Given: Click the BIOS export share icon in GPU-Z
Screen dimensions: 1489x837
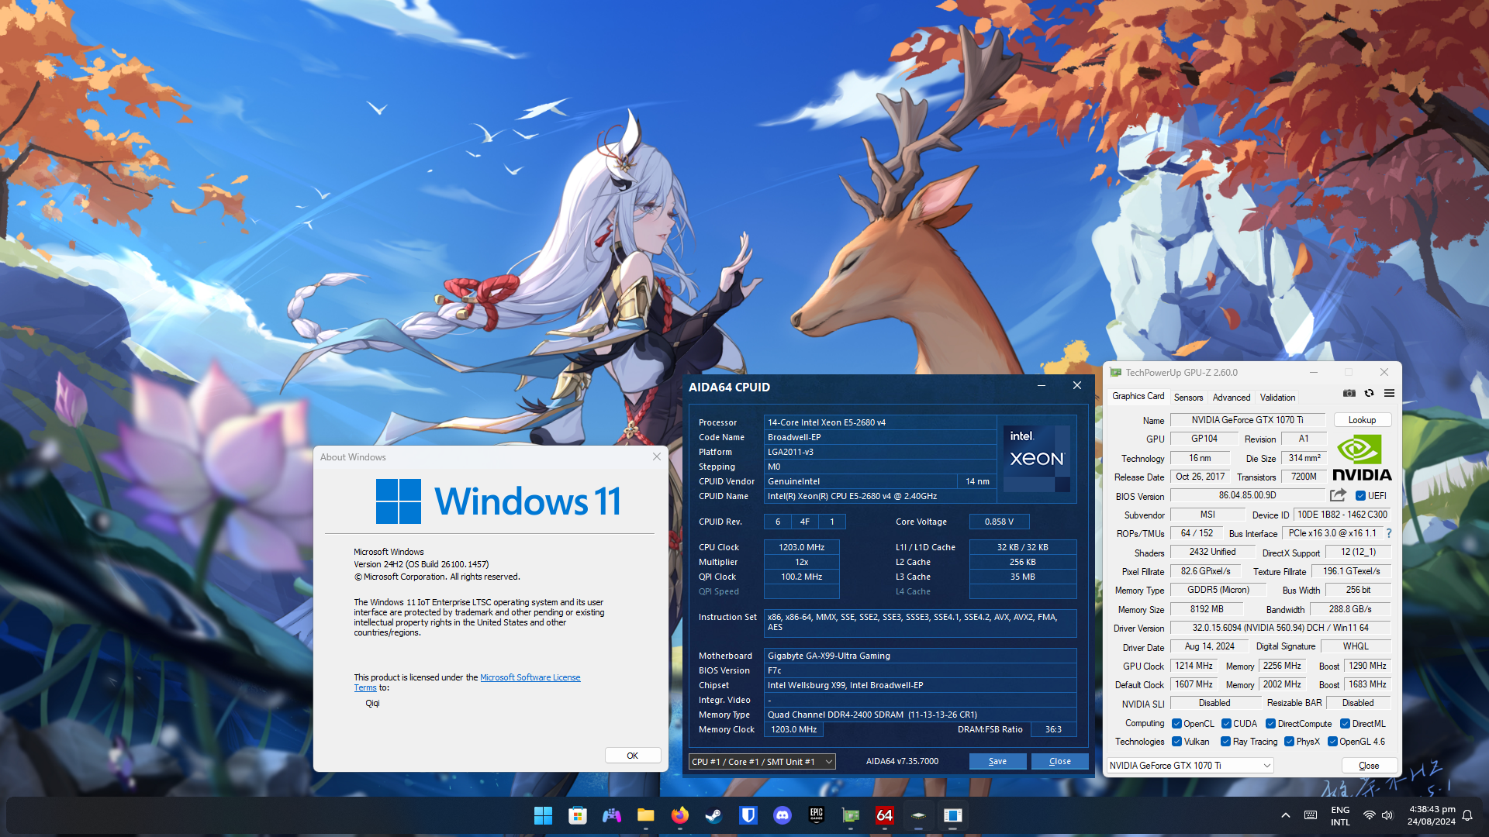Looking at the screenshot, I should pos(1338,495).
